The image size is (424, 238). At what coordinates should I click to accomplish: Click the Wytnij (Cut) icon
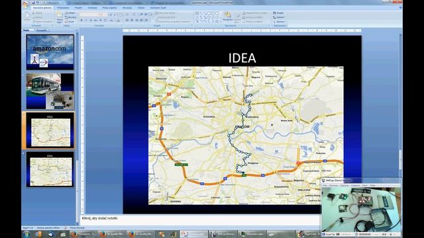pos(37,13)
